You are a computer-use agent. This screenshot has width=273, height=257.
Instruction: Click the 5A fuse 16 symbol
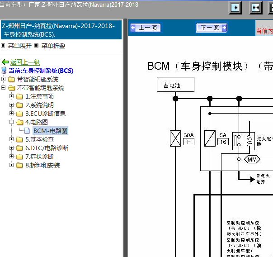click(210, 138)
